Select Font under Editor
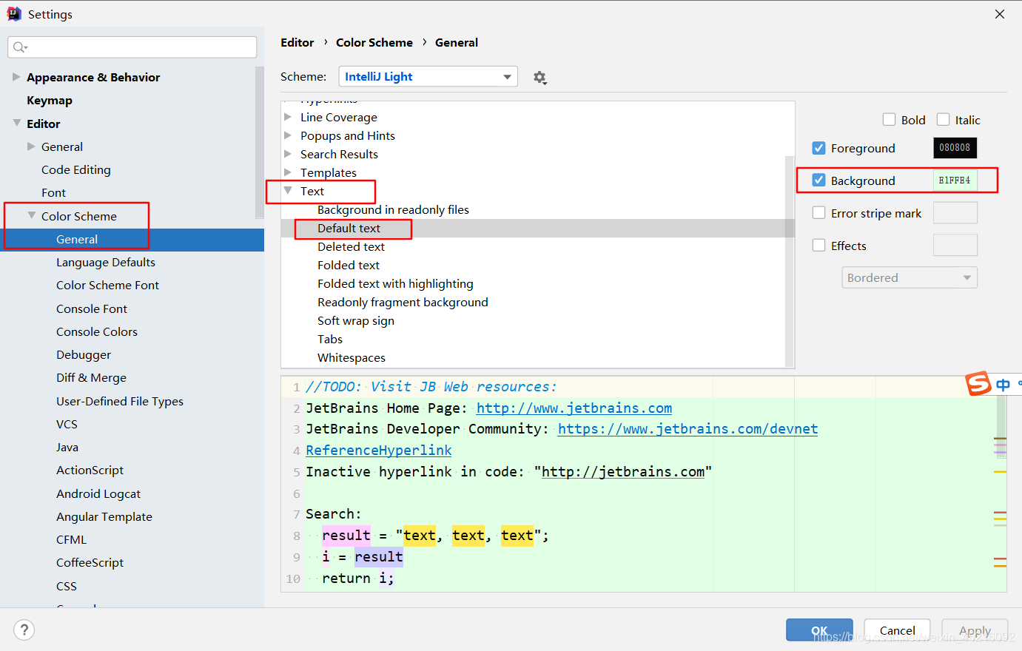 tap(53, 192)
